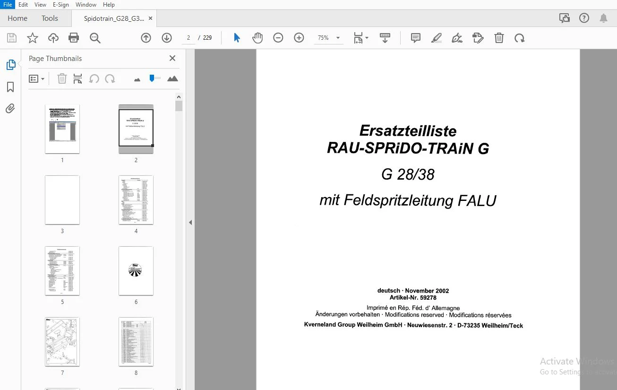Add a comment with the sticky note icon

tap(416, 38)
